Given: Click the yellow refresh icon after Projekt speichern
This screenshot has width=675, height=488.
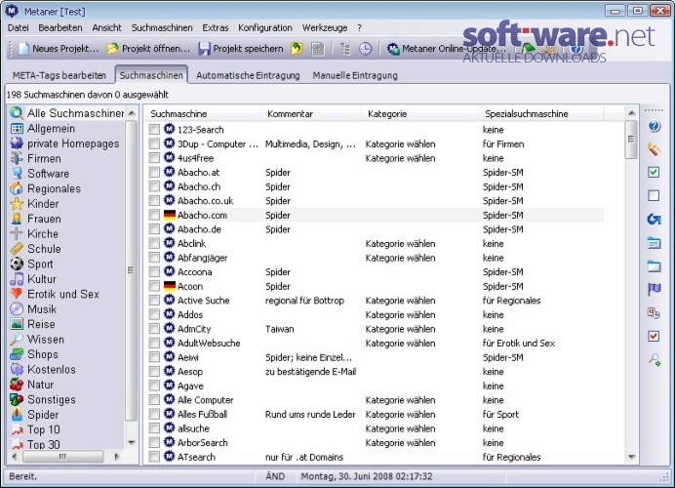Looking at the screenshot, I should coord(297,49).
